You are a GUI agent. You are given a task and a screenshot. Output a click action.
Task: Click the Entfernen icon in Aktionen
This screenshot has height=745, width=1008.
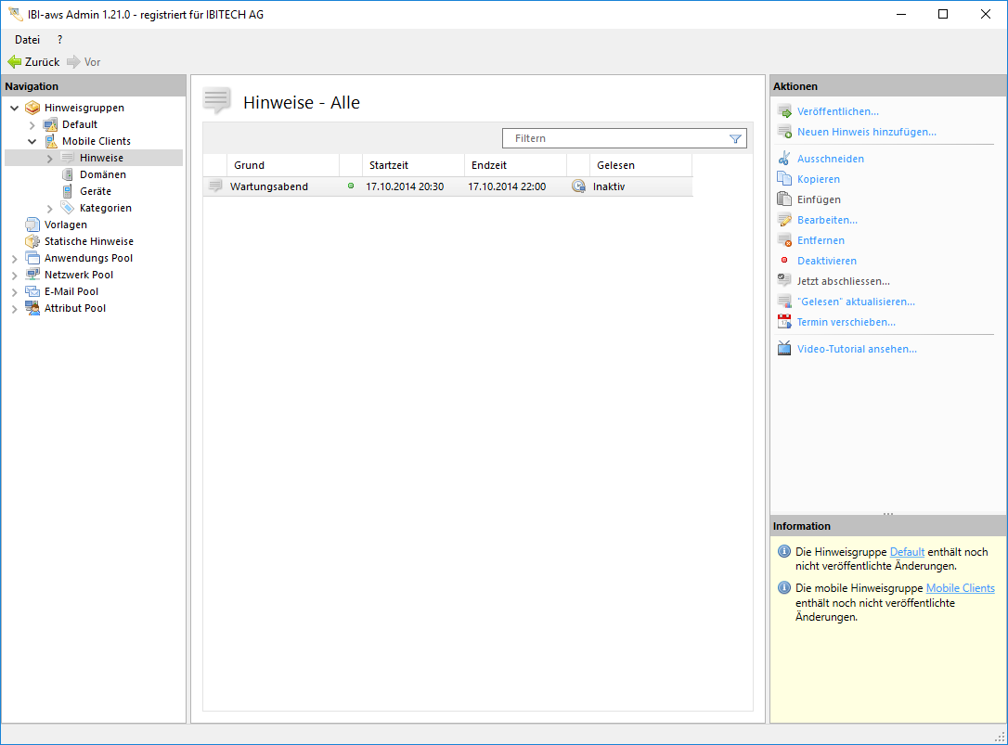(784, 240)
